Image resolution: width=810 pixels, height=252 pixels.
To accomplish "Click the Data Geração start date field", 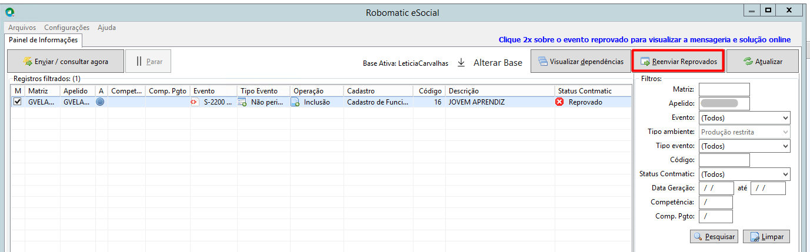I will [x=716, y=189].
